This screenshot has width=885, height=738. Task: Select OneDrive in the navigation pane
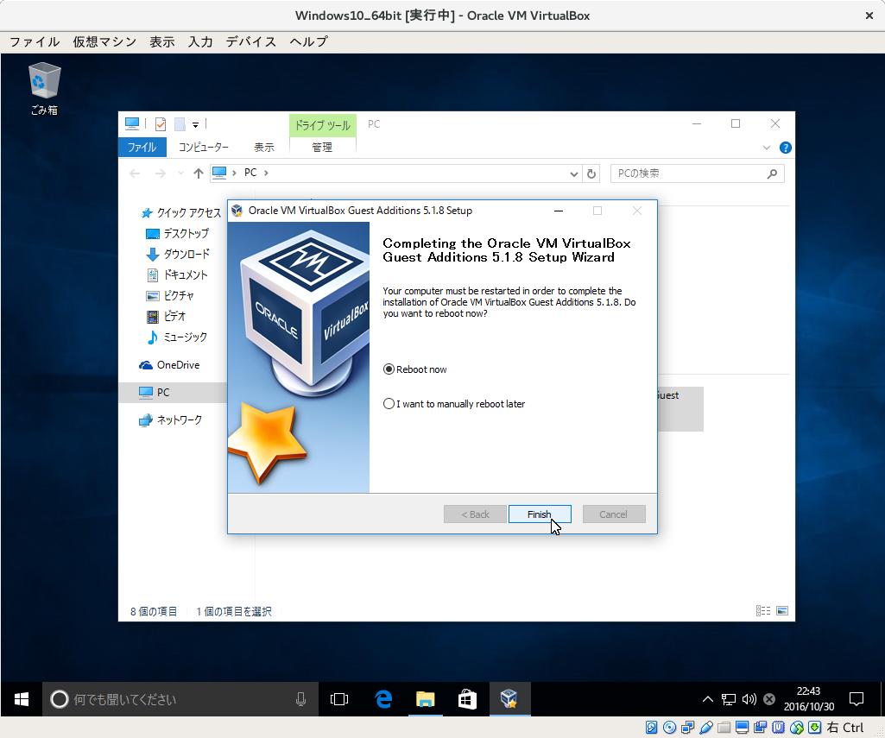pyautogui.click(x=169, y=365)
